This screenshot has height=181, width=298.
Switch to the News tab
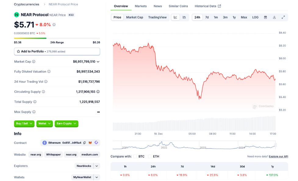pyautogui.click(x=158, y=6)
